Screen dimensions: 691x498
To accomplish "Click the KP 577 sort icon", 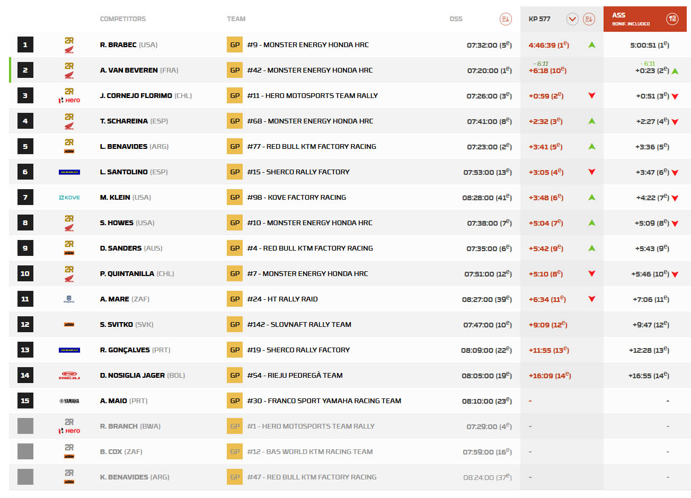I will (588, 19).
